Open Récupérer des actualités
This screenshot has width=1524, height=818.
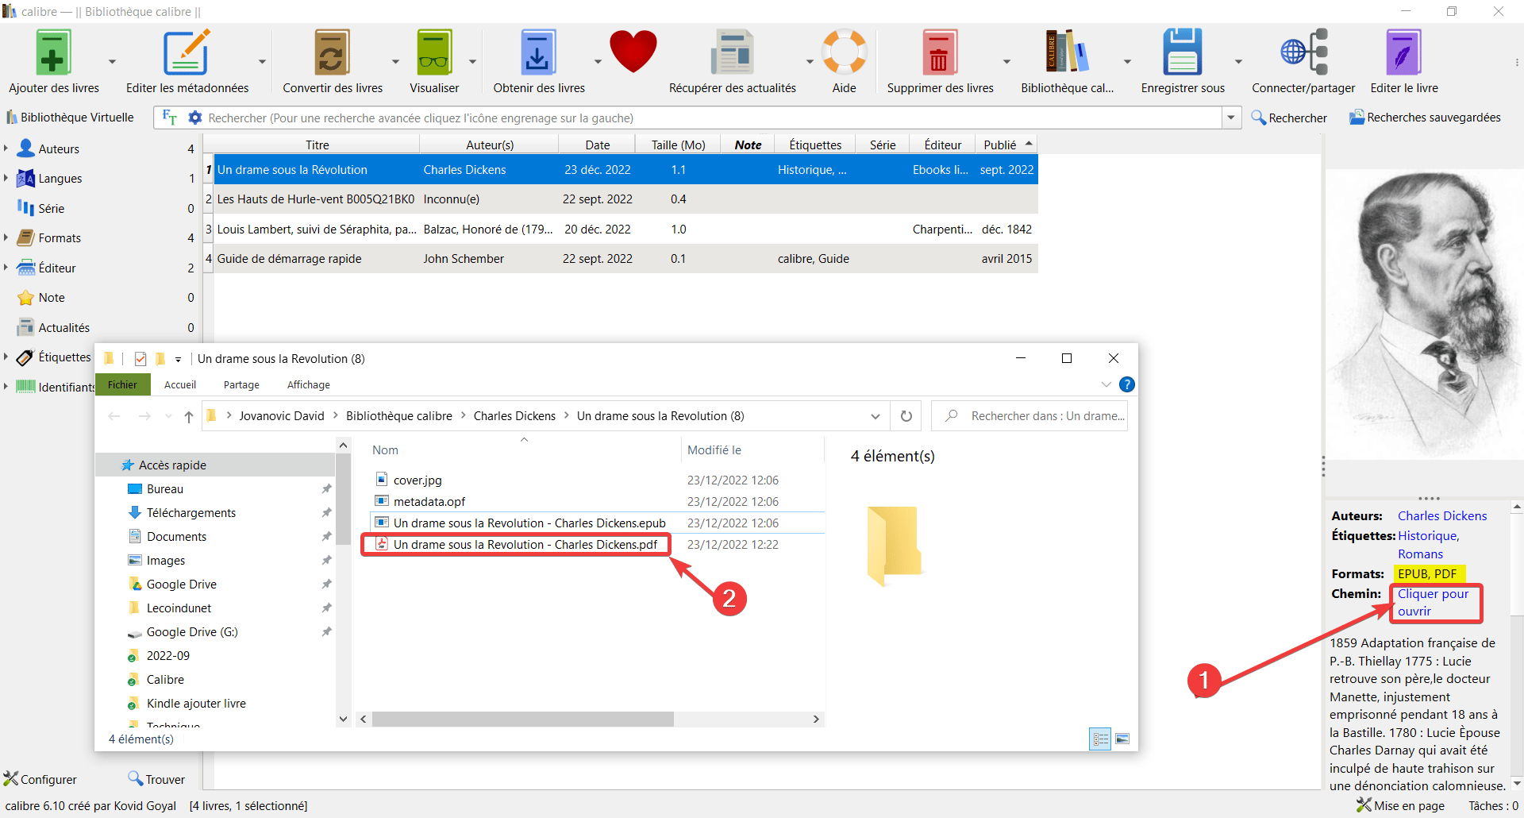coord(732,52)
